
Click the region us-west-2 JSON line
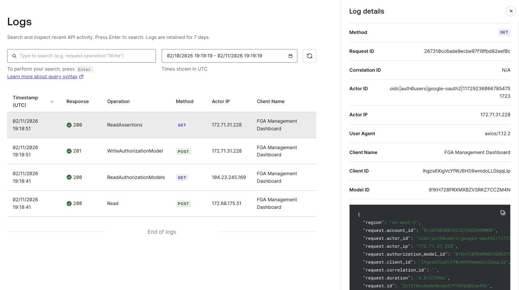point(392,222)
